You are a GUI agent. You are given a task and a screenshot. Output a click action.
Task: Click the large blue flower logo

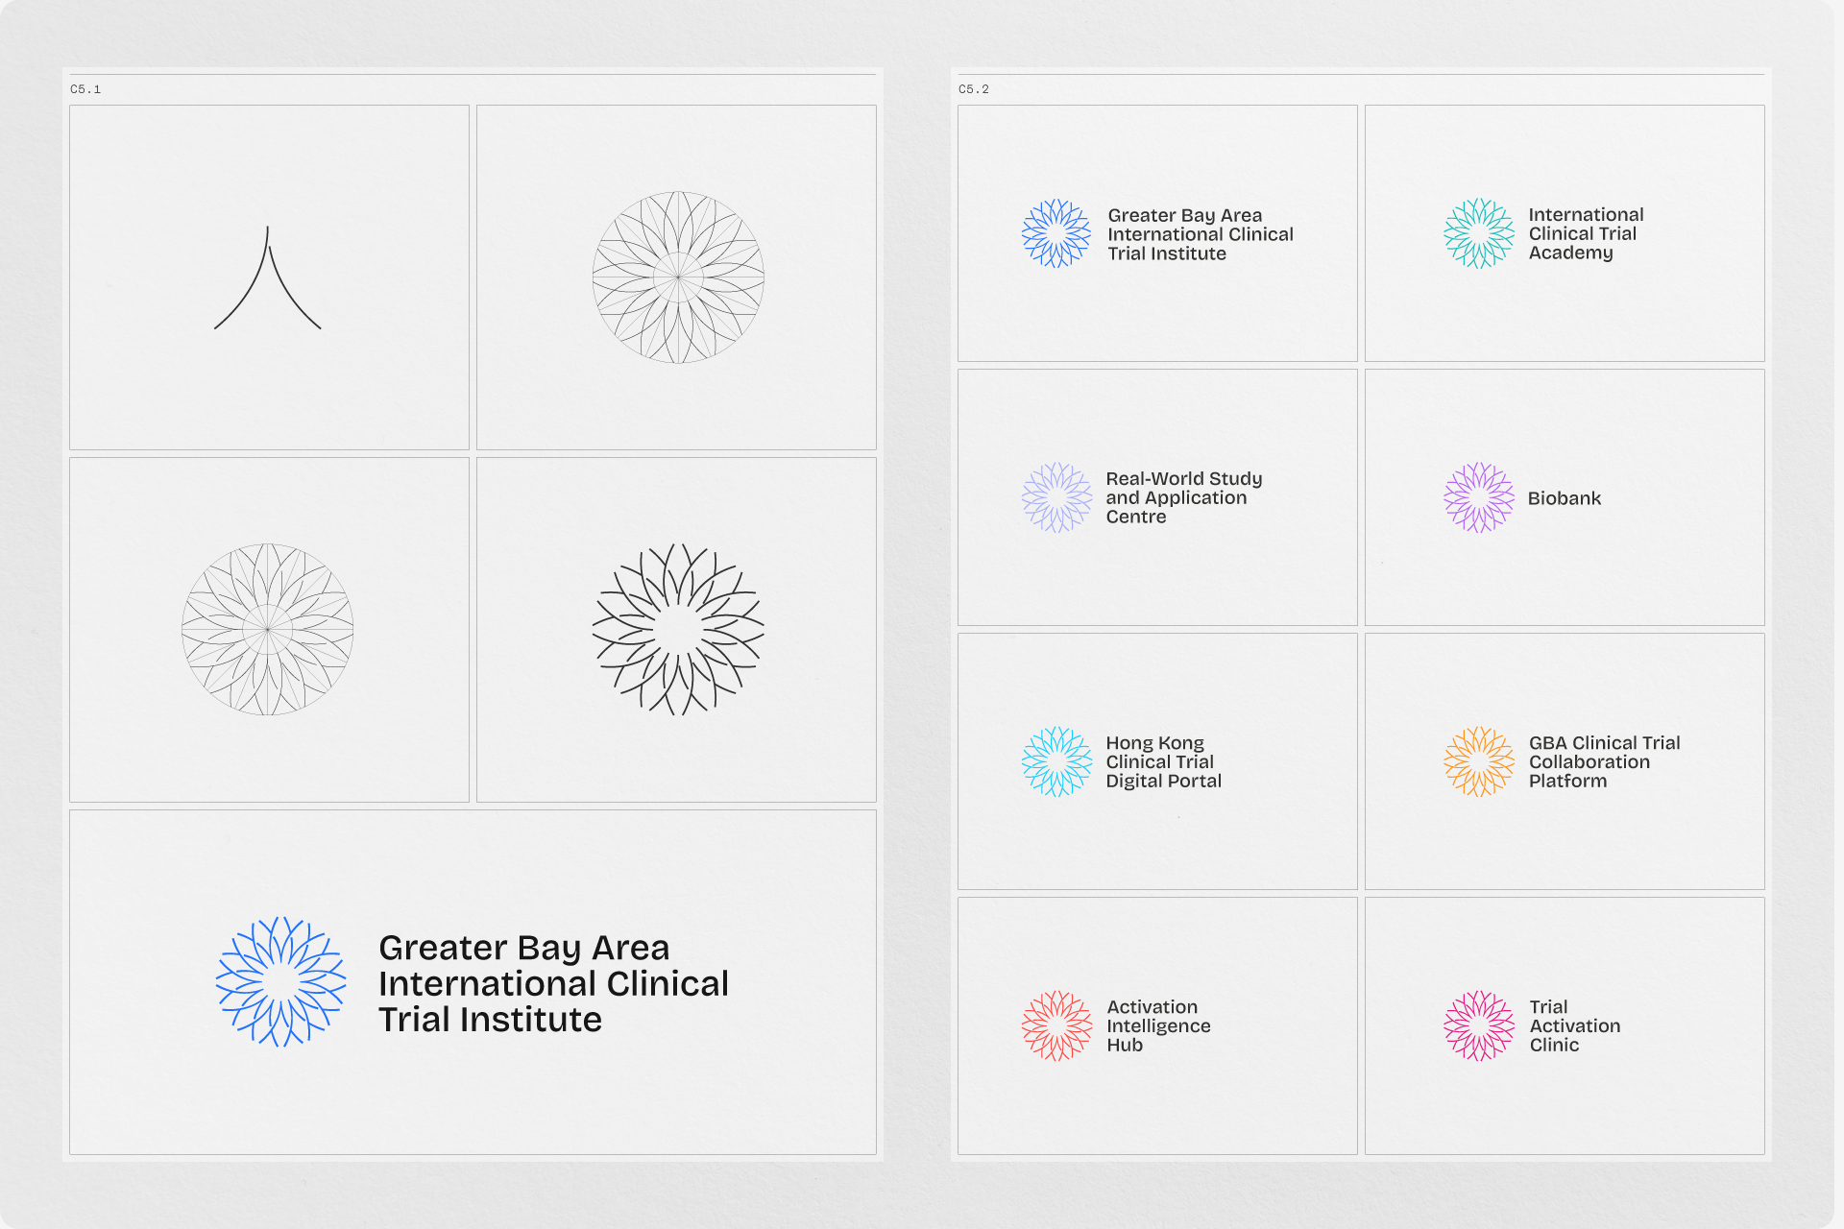[280, 981]
